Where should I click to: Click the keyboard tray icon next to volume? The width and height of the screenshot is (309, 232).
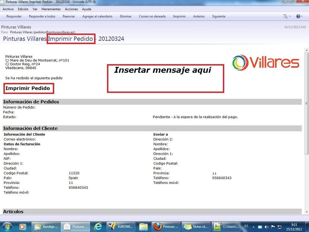(x=260, y=227)
